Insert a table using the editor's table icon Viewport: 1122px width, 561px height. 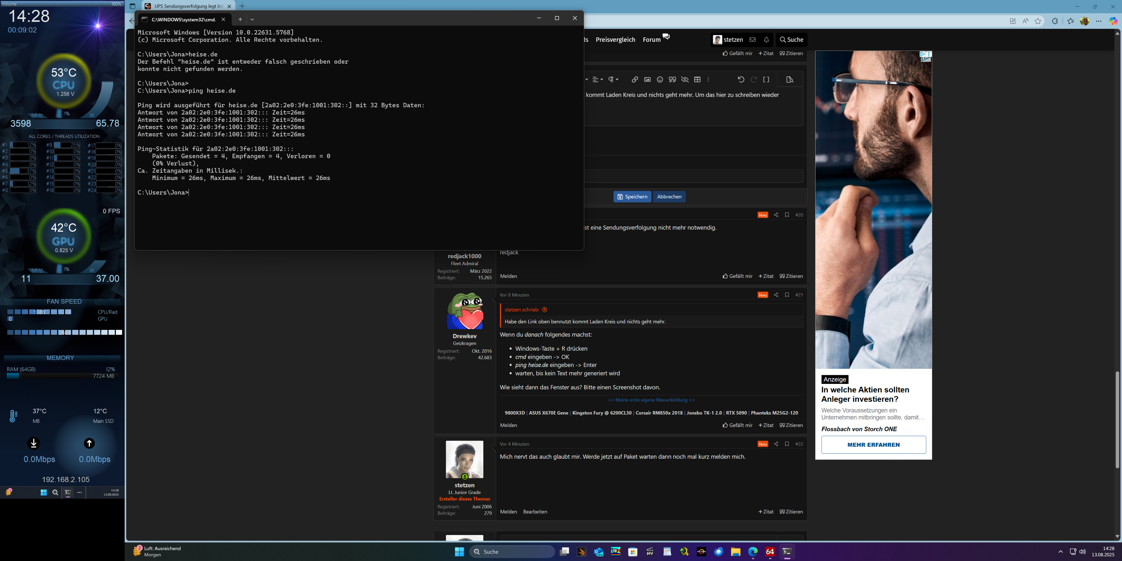tap(697, 80)
